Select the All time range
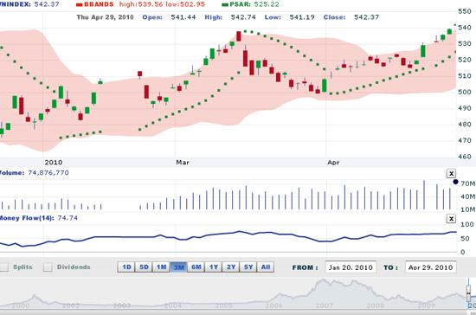 (266, 267)
